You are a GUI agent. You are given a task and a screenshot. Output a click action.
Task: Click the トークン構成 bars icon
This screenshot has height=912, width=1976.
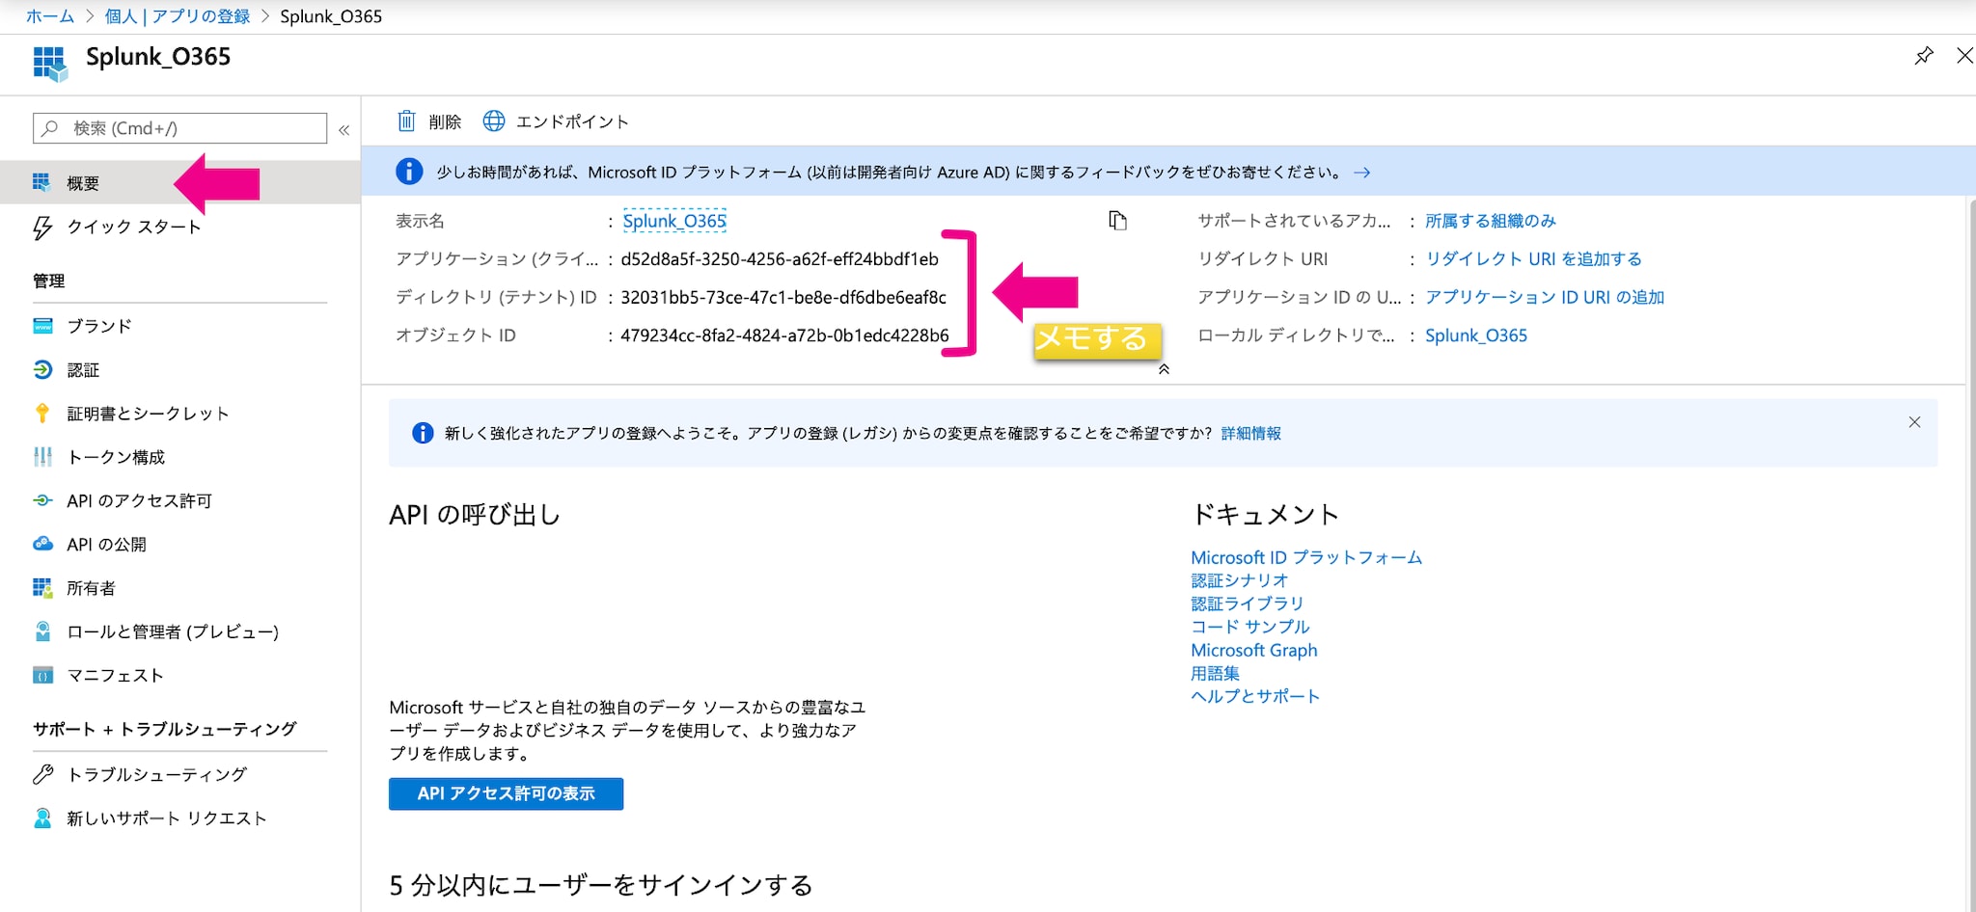(x=42, y=457)
